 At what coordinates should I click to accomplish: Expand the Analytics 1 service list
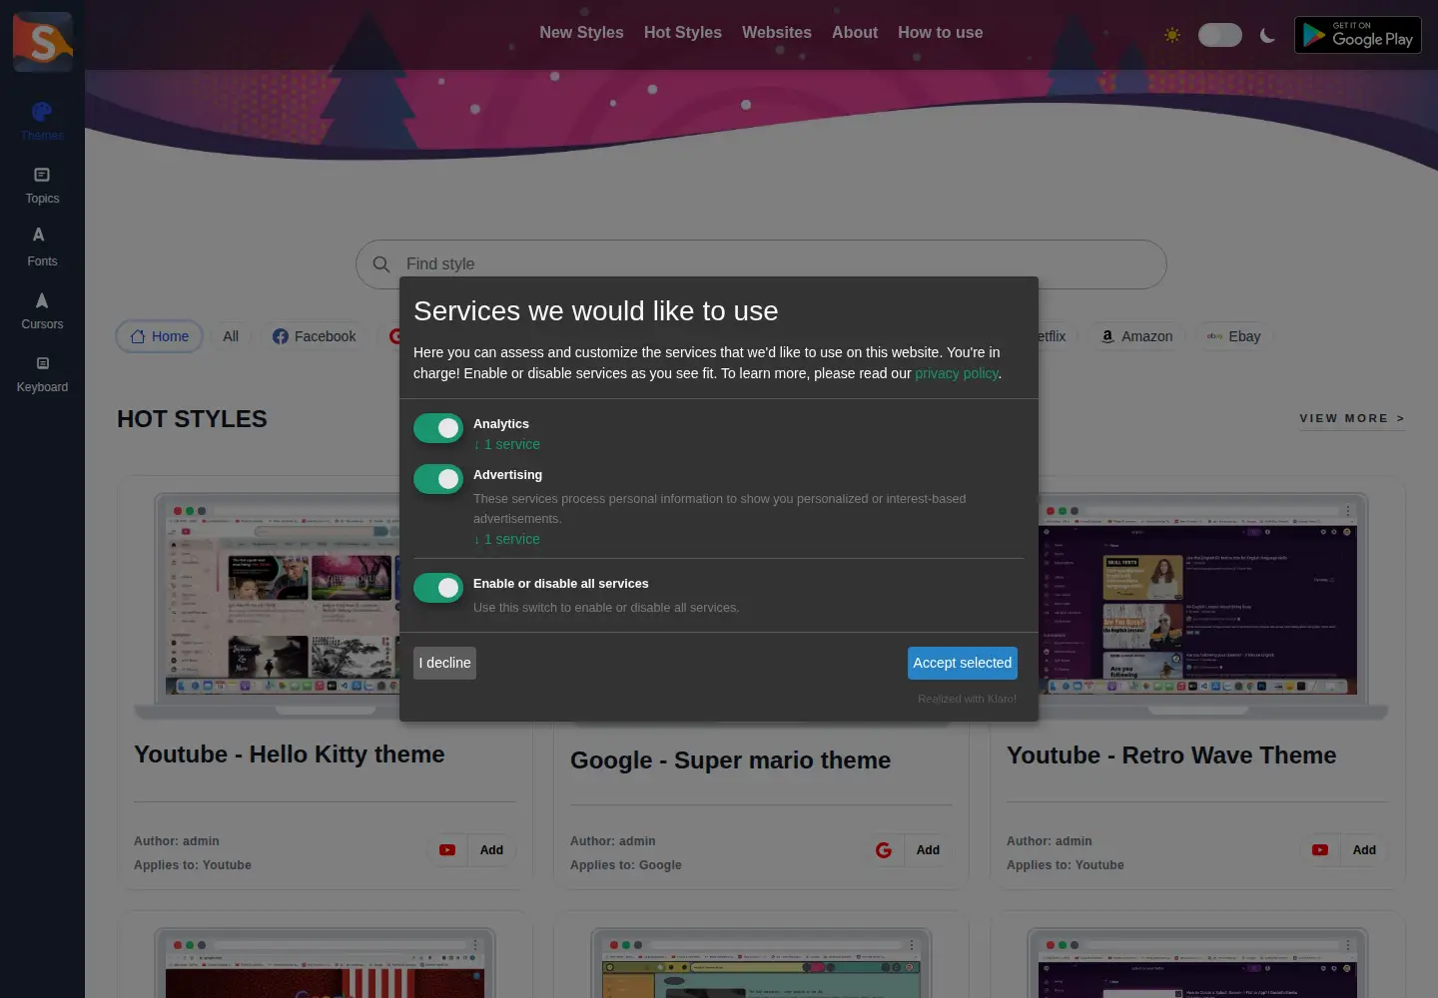coord(507,445)
